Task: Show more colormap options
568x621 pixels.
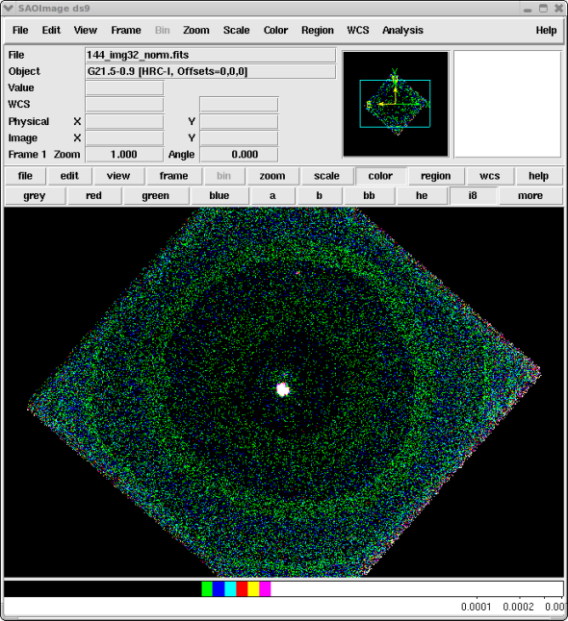Action: [x=530, y=196]
